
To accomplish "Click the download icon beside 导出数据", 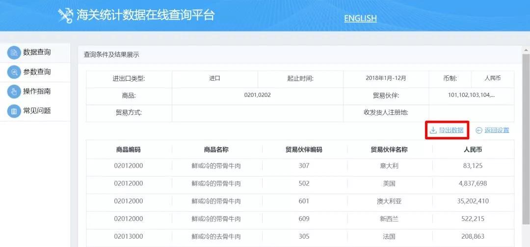I will coord(433,131).
